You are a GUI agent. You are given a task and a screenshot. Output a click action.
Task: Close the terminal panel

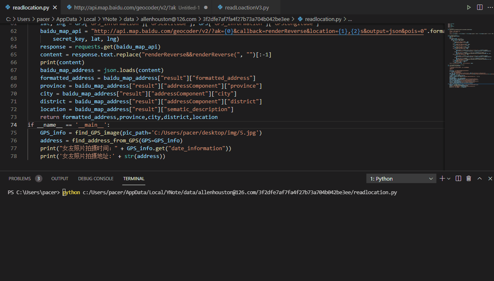(x=490, y=179)
